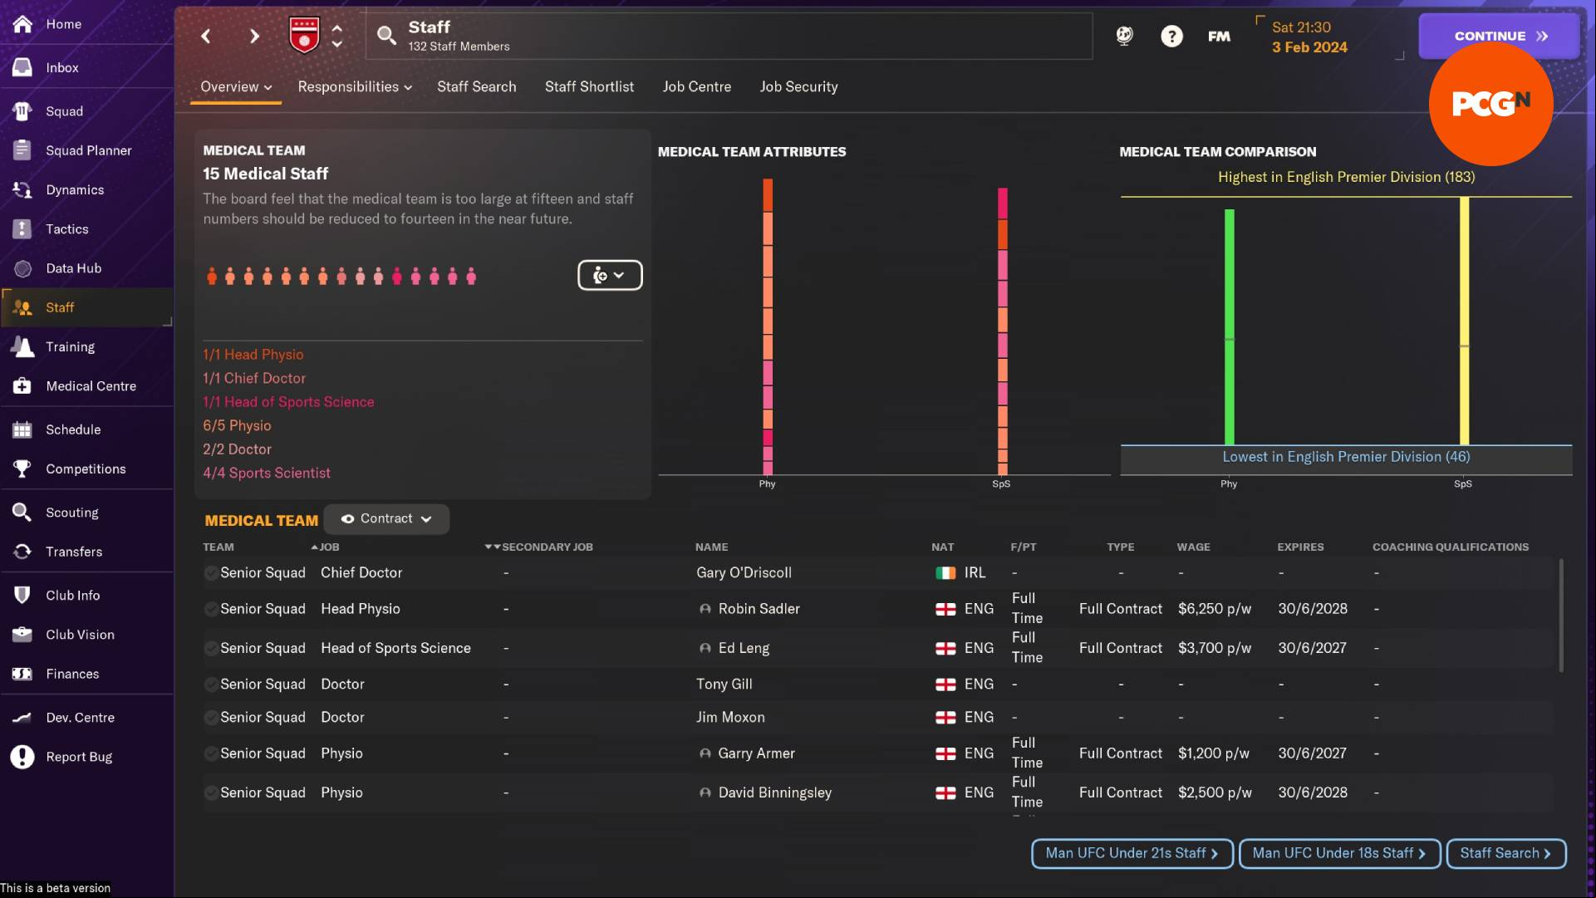Click the club badge icon

[304, 35]
